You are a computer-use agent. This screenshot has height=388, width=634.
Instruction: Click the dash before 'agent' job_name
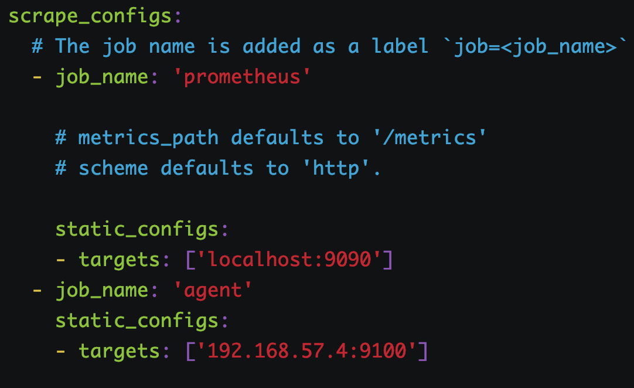pyautogui.click(x=37, y=291)
